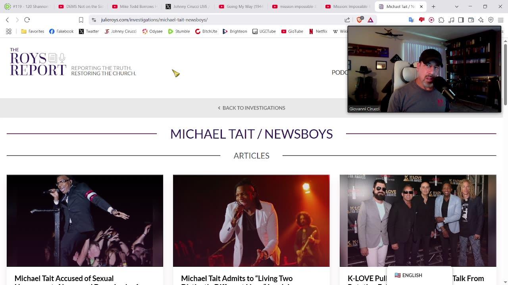This screenshot has width=508, height=285.
Task: Open Michael Tait crowd concert thumbnail
Action: click(x=85, y=220)
